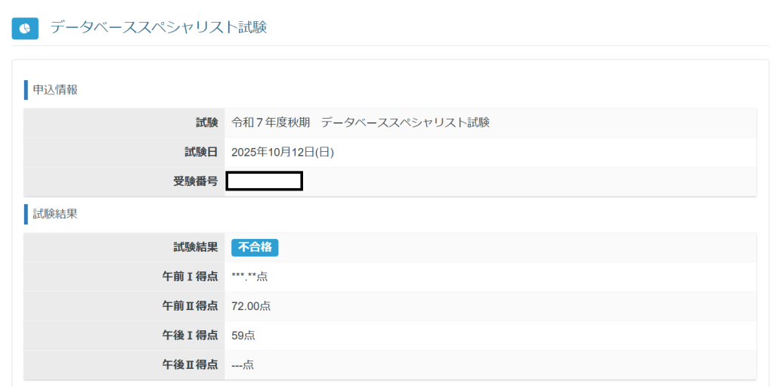
Task: Click the 試験日 row label
Action: (x=201, y=152)
